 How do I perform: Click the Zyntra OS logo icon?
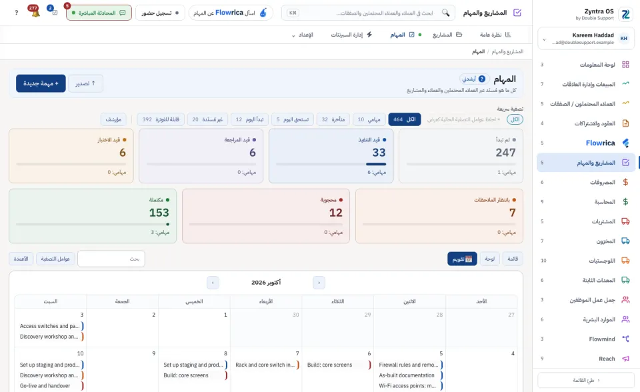point(625,14)
